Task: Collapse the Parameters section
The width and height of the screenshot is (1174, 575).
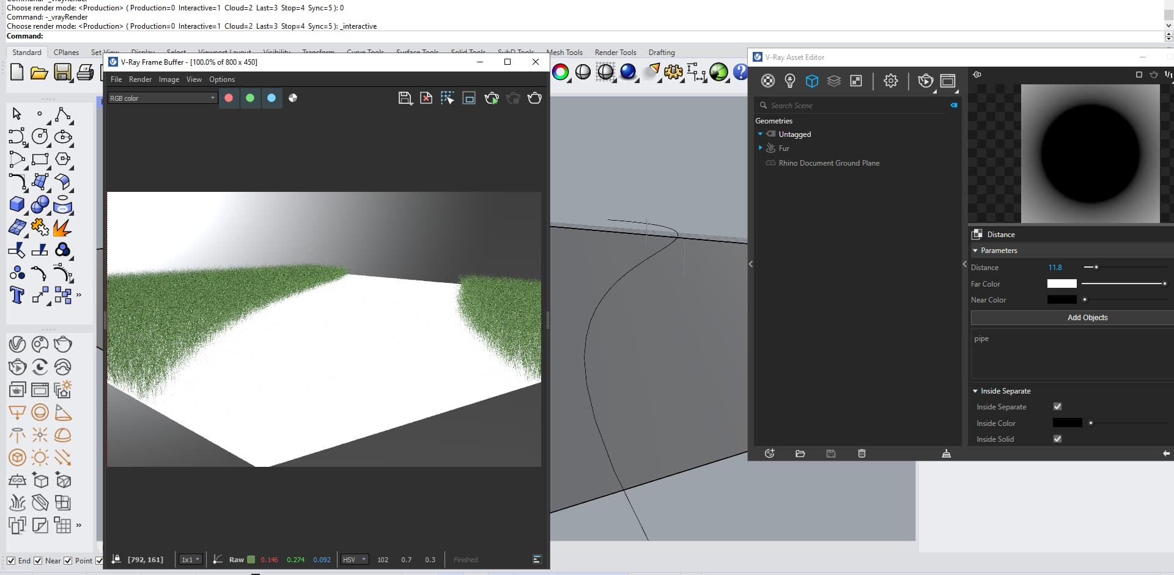Action: [975, 251]
